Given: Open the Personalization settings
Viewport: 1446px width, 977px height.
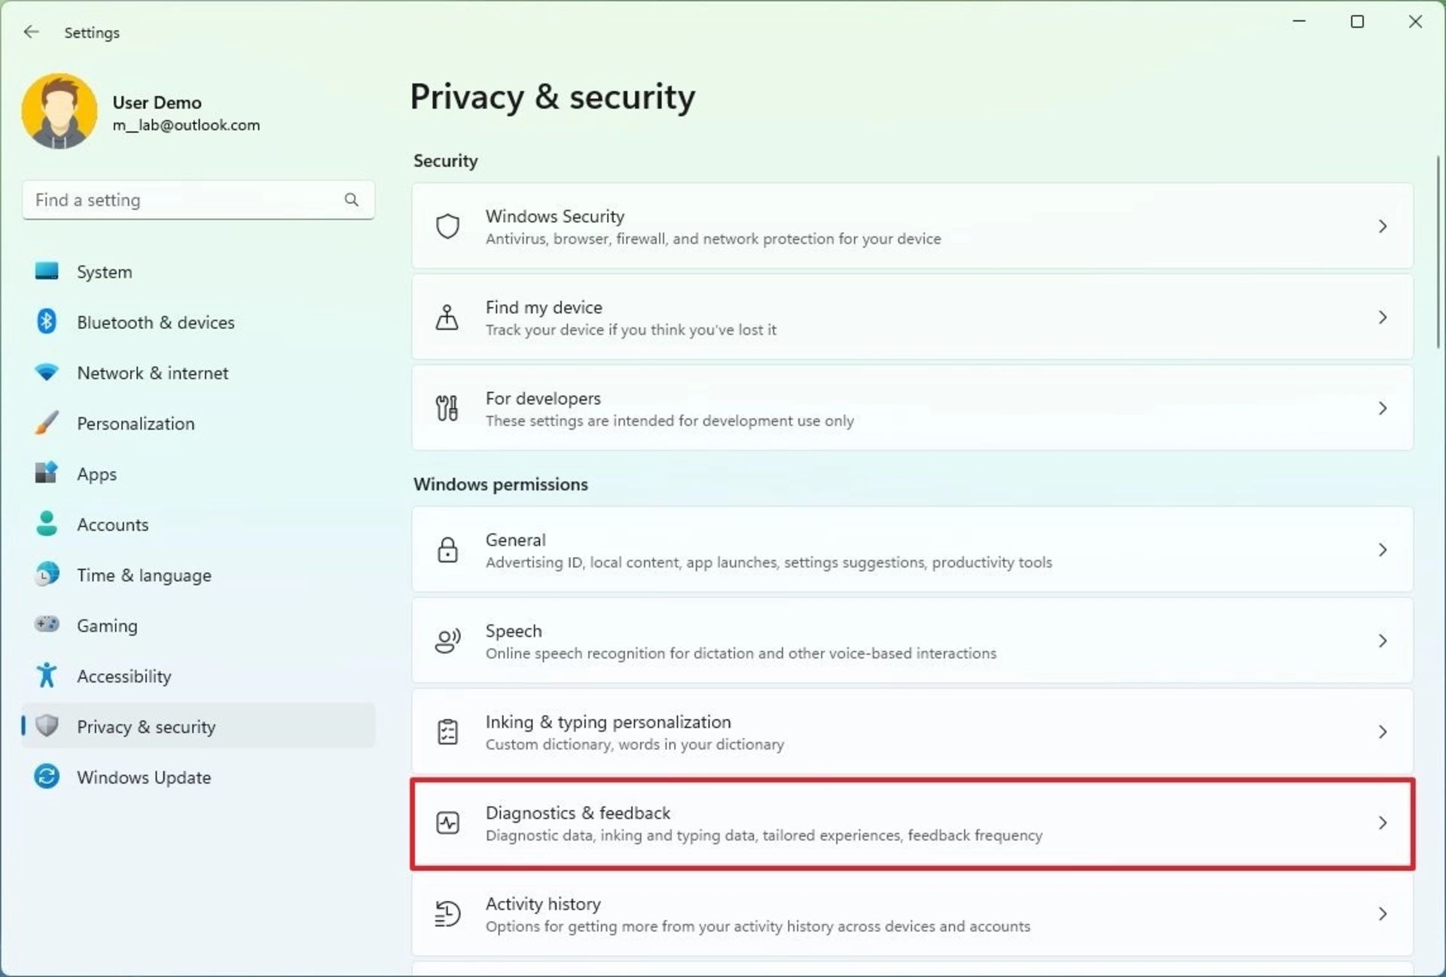Looking at the screenshot, I should [136, 423].
